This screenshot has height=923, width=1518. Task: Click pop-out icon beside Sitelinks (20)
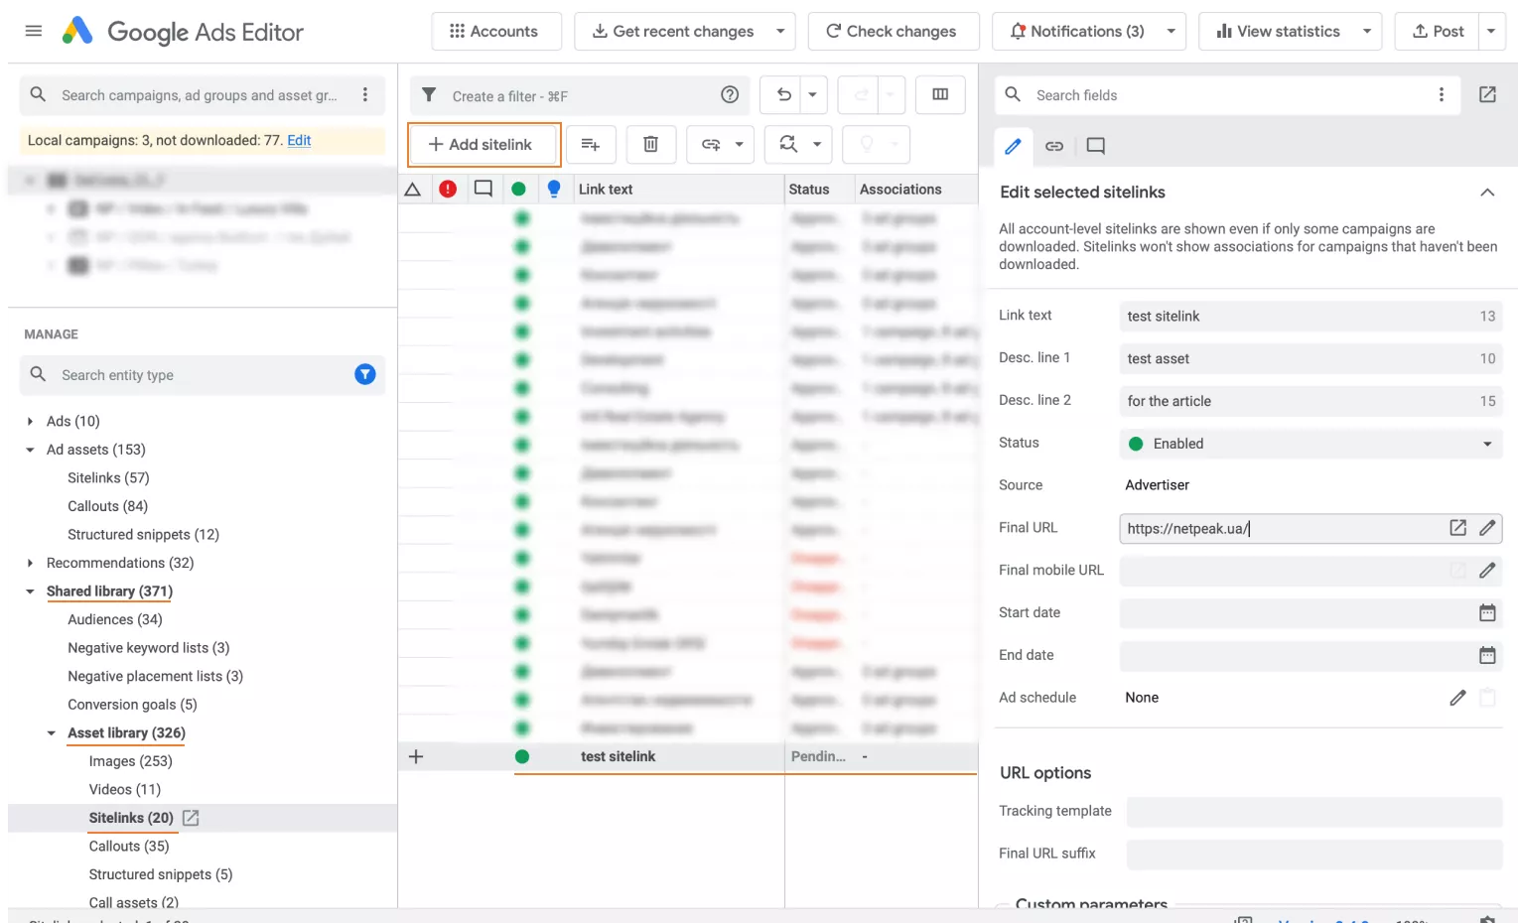[x=191, y=818]
